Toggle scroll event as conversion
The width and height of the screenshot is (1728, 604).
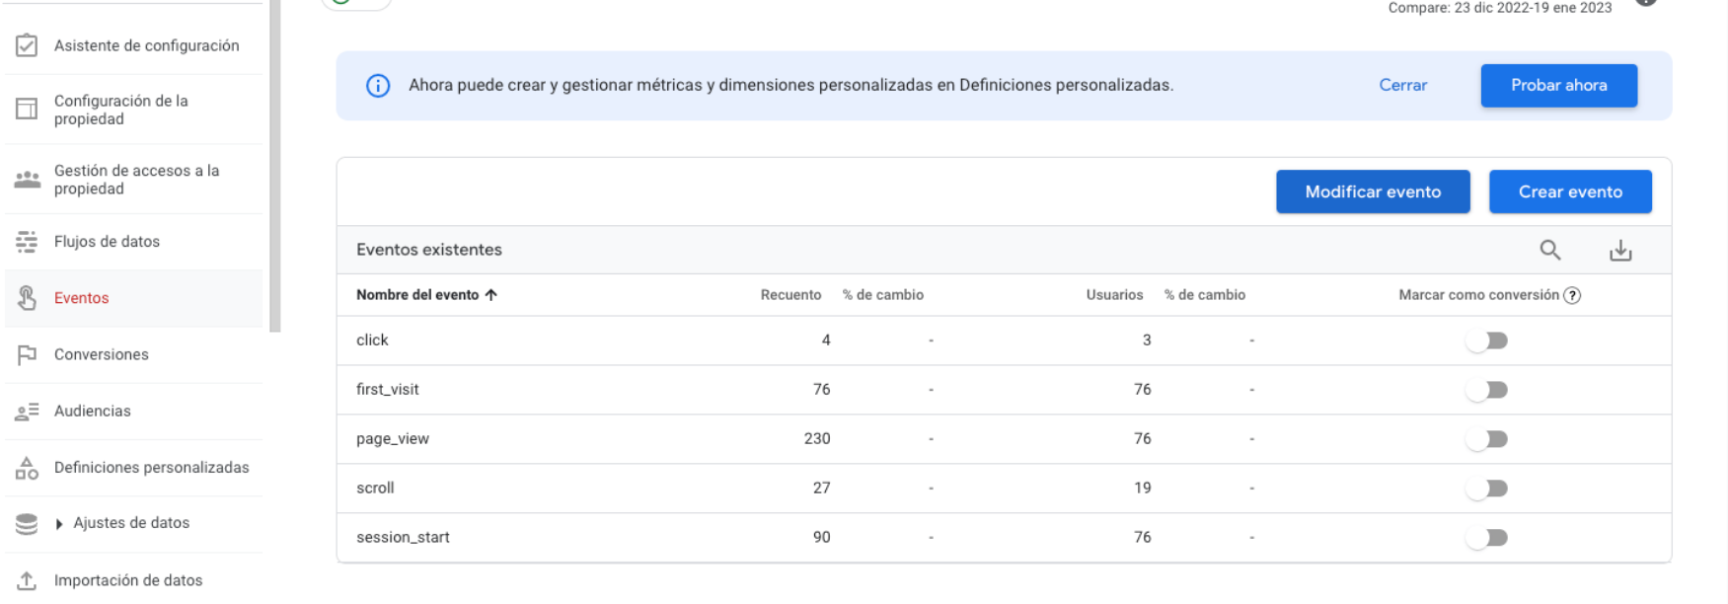coord(1487,489)
